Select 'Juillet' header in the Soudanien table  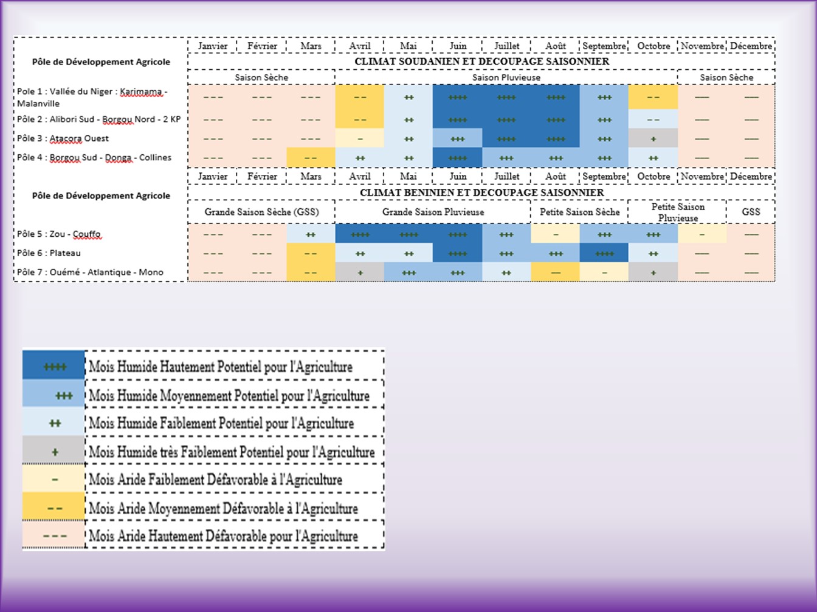click(506, 46)
